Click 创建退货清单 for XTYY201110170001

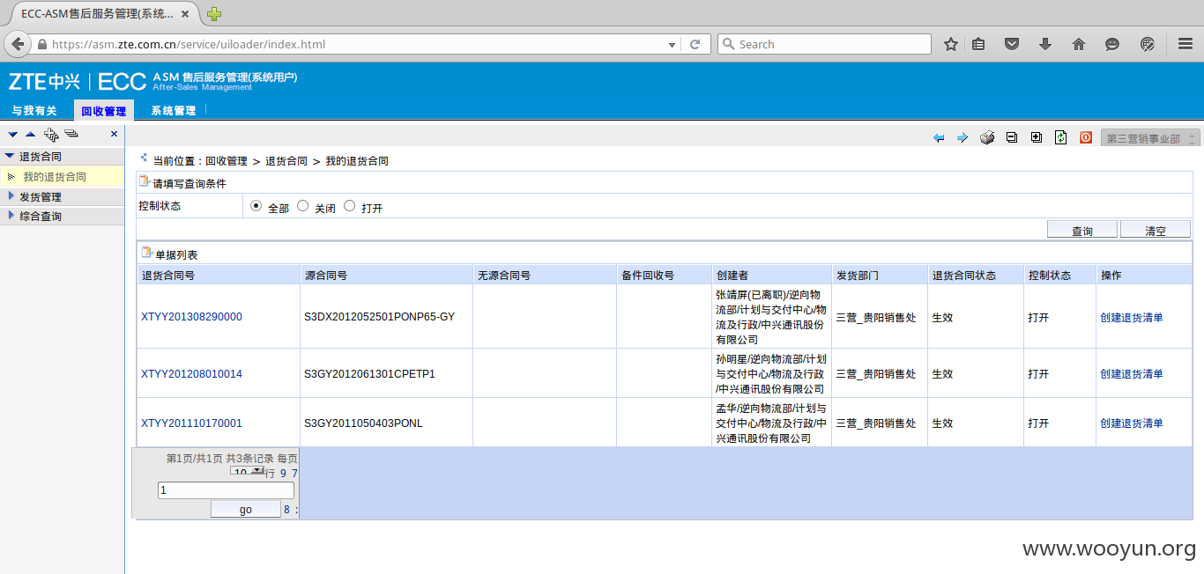coord(1132,423)
